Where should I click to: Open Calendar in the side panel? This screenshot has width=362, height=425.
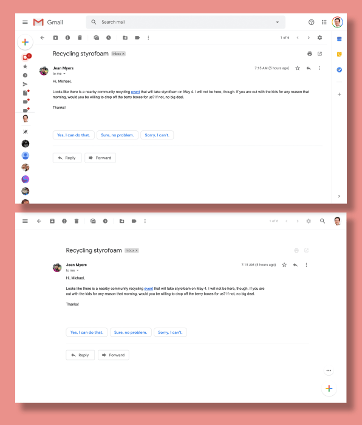[339, 39]
